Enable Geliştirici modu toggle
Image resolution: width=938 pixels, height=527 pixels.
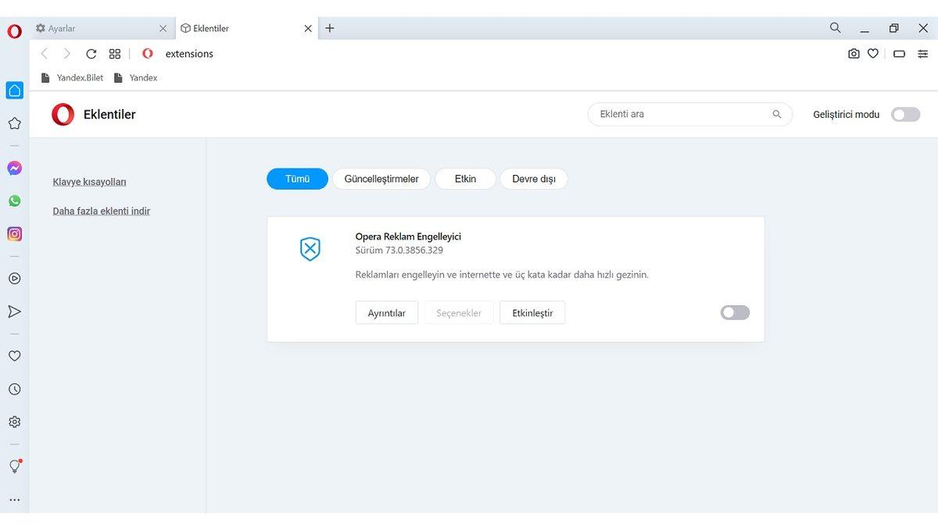click(904, 114)
